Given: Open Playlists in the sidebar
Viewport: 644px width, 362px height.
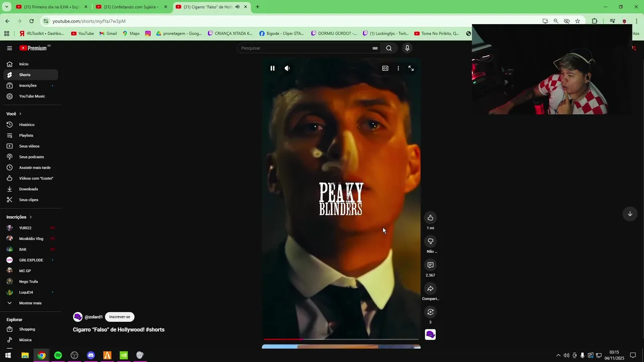Looking at the screenshot, I should pos(30,135).
